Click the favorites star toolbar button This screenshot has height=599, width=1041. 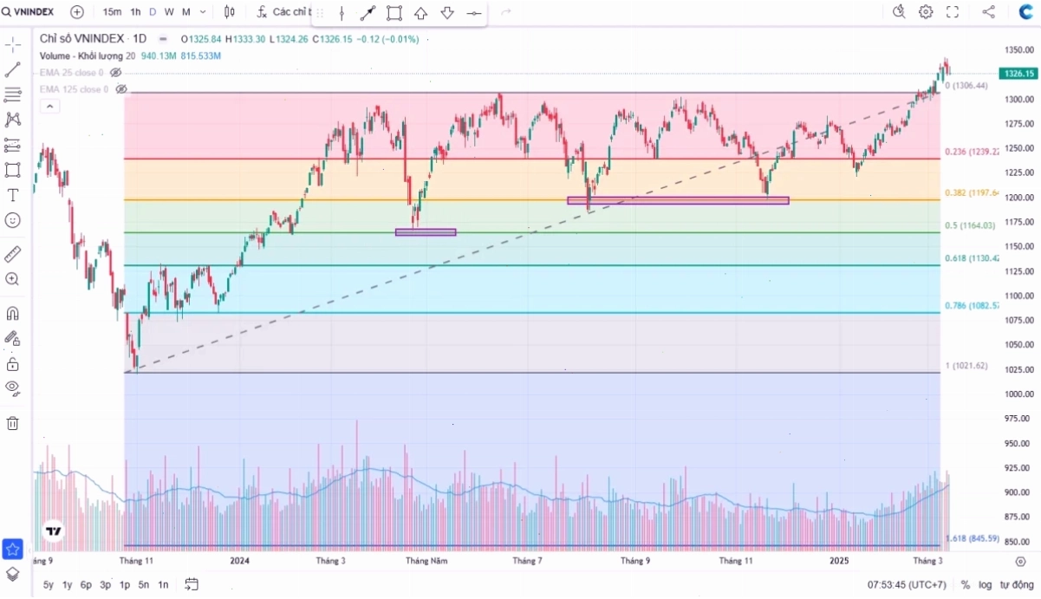point(13,549)
